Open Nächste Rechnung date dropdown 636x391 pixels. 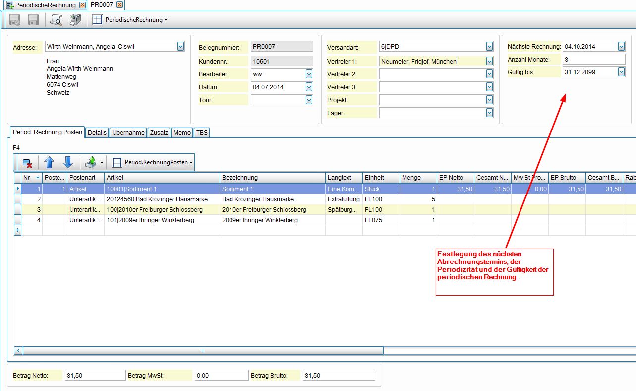tap(622, 46)
